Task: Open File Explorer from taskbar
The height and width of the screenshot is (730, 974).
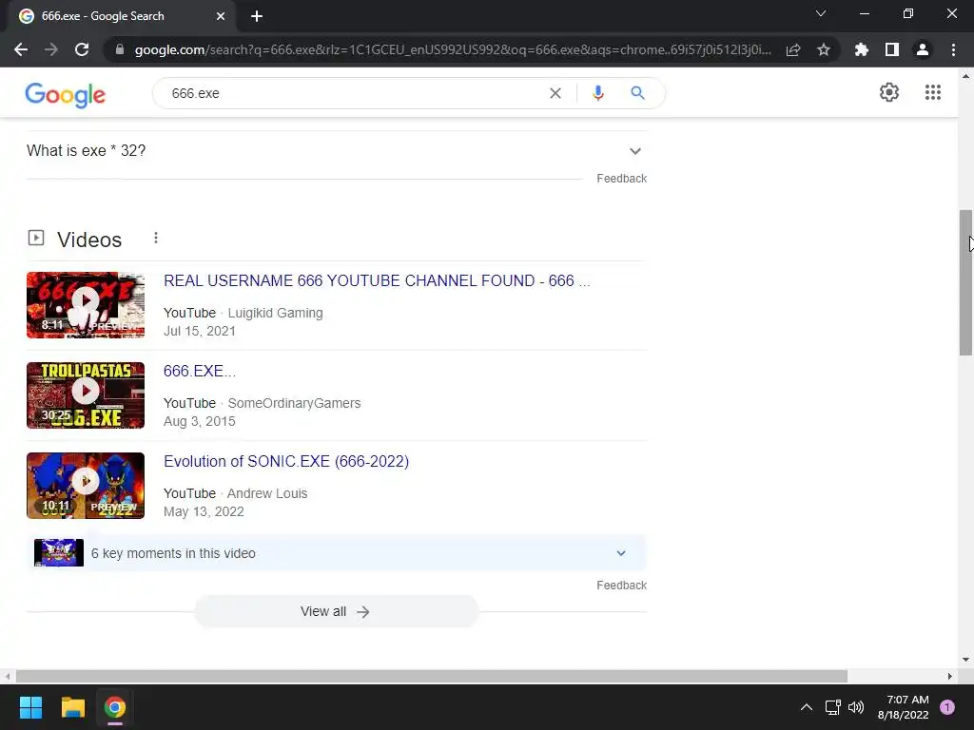Action: [x=72, y=707]
